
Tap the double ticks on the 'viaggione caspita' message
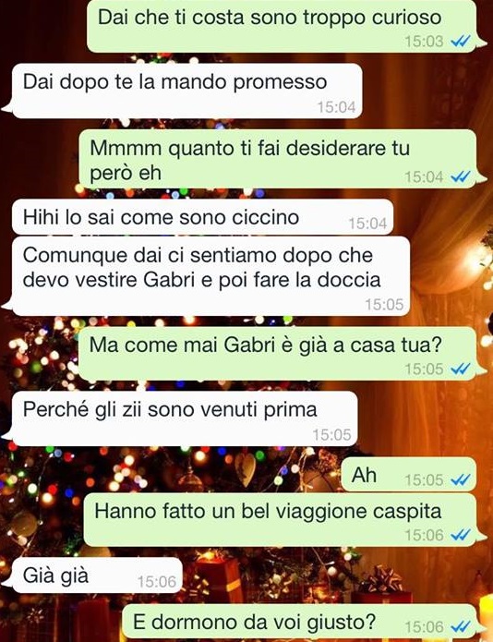461,535
